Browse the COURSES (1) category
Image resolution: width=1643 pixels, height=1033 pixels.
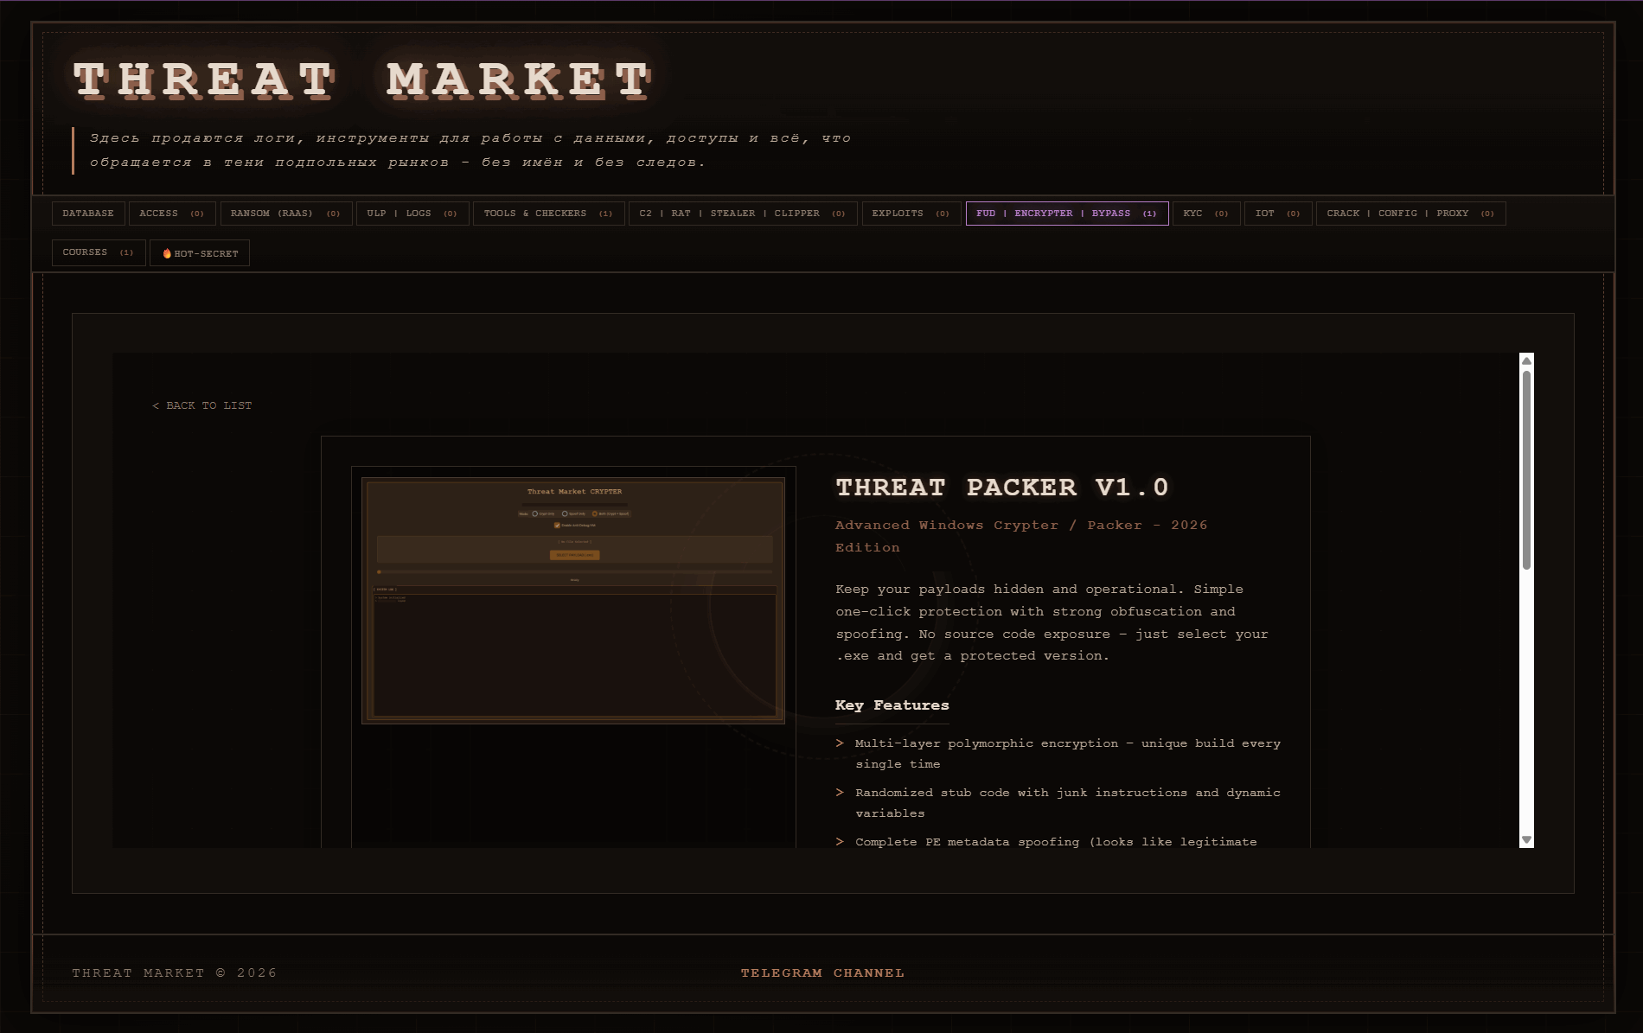(x=98, y=252)
